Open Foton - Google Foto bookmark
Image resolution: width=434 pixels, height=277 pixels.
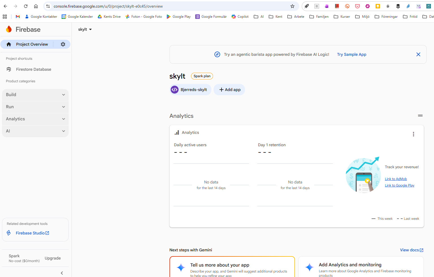click(x=144, y=17)
